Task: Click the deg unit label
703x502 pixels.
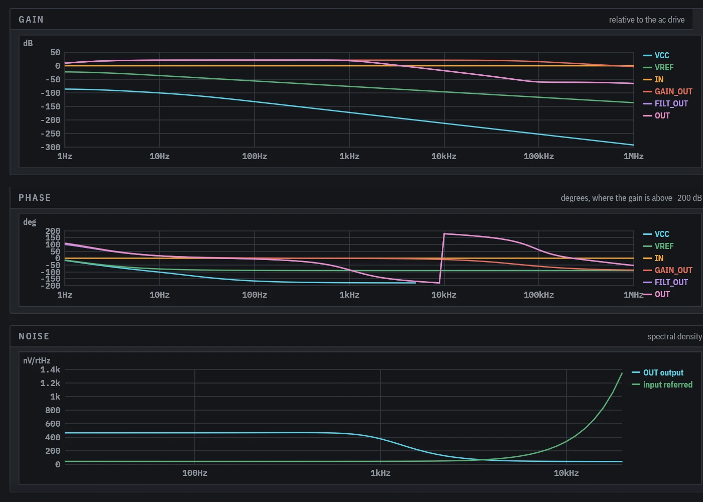Action: (30, 222)
